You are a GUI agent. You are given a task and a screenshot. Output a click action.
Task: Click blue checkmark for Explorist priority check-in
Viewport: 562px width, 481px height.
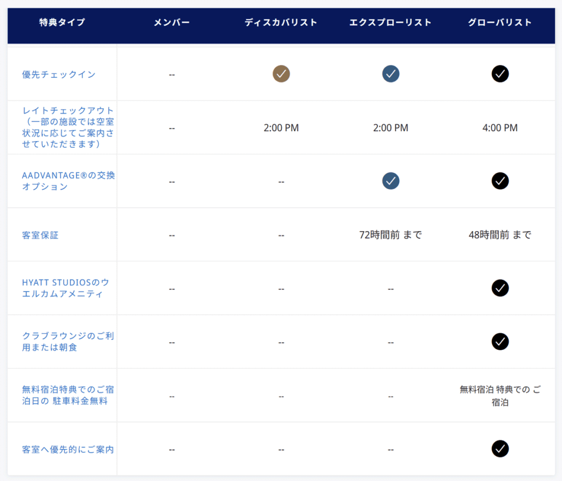click(391, 74)
